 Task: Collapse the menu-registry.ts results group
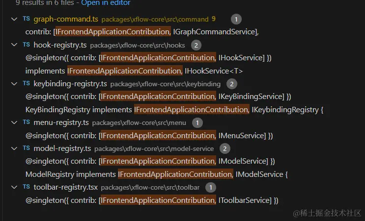point(14,123)
